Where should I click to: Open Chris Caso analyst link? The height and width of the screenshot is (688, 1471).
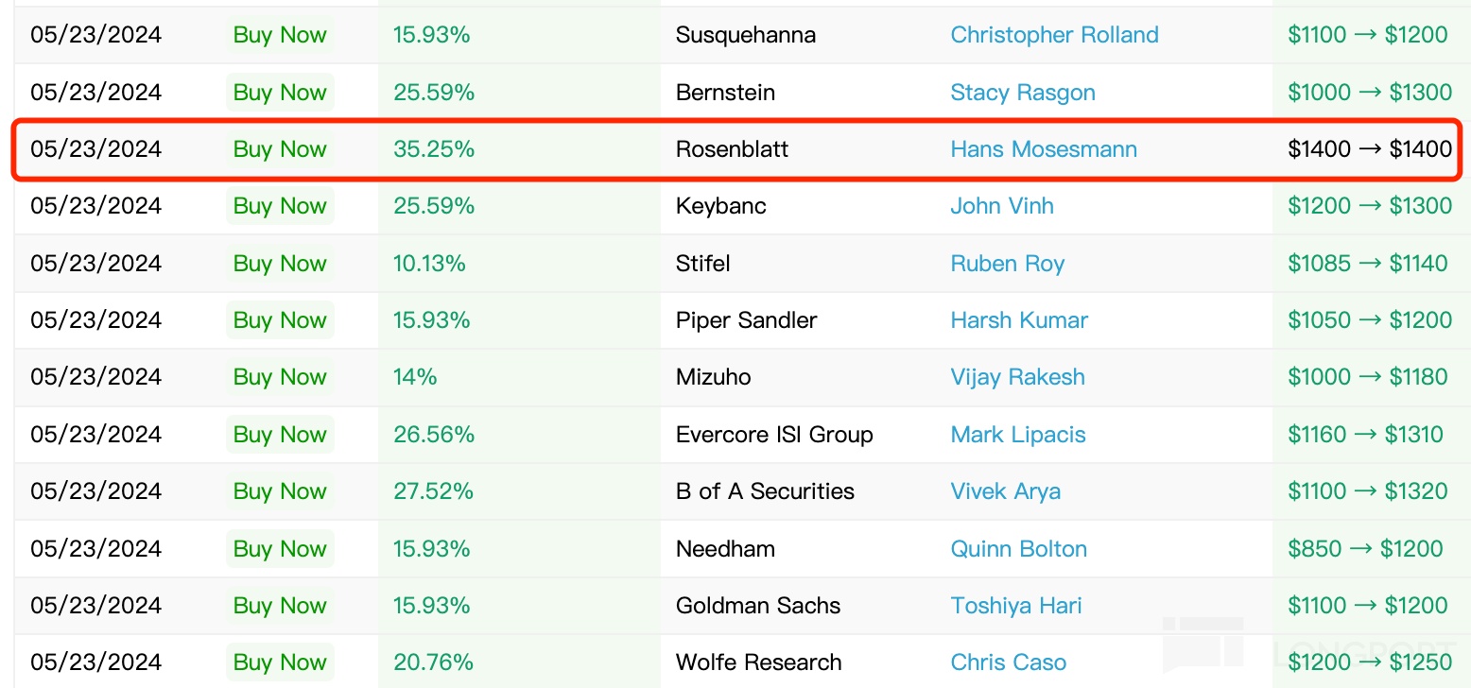1009,662
